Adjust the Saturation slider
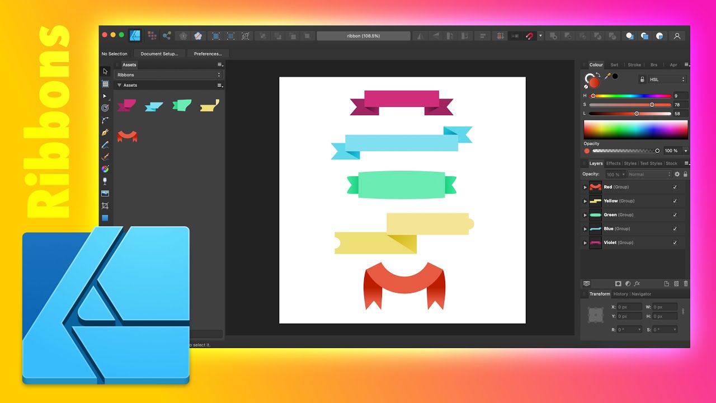 click(x=630, y=105)
